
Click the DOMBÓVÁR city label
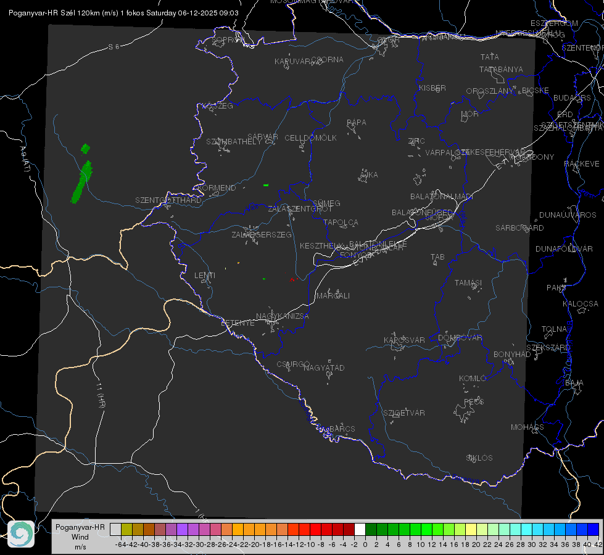tap(460, 338)
